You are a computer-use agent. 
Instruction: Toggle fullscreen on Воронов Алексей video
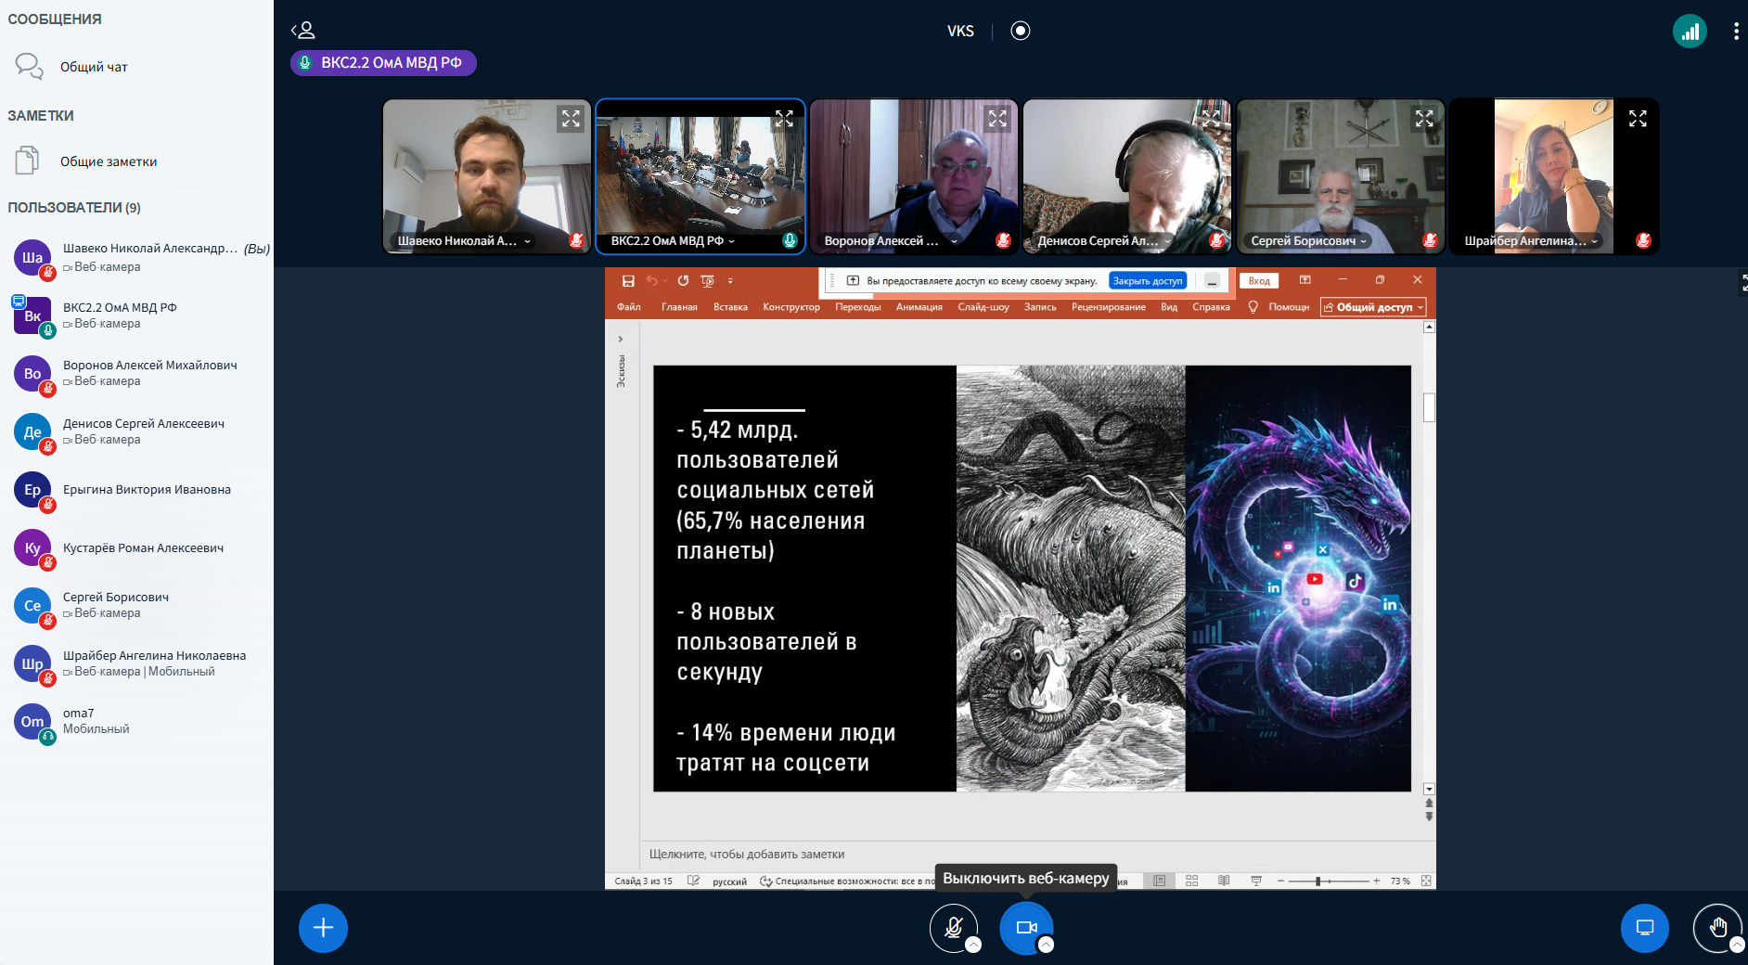pos(997,119)
